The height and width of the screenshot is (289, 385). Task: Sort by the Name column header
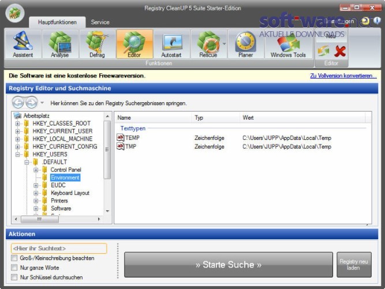pos(153,117)
